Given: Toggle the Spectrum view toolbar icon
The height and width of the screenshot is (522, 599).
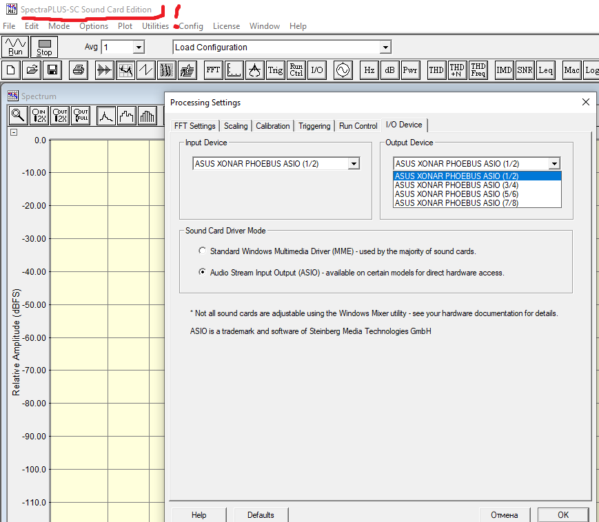Looking at the screenshot, I should click(125, 70).
